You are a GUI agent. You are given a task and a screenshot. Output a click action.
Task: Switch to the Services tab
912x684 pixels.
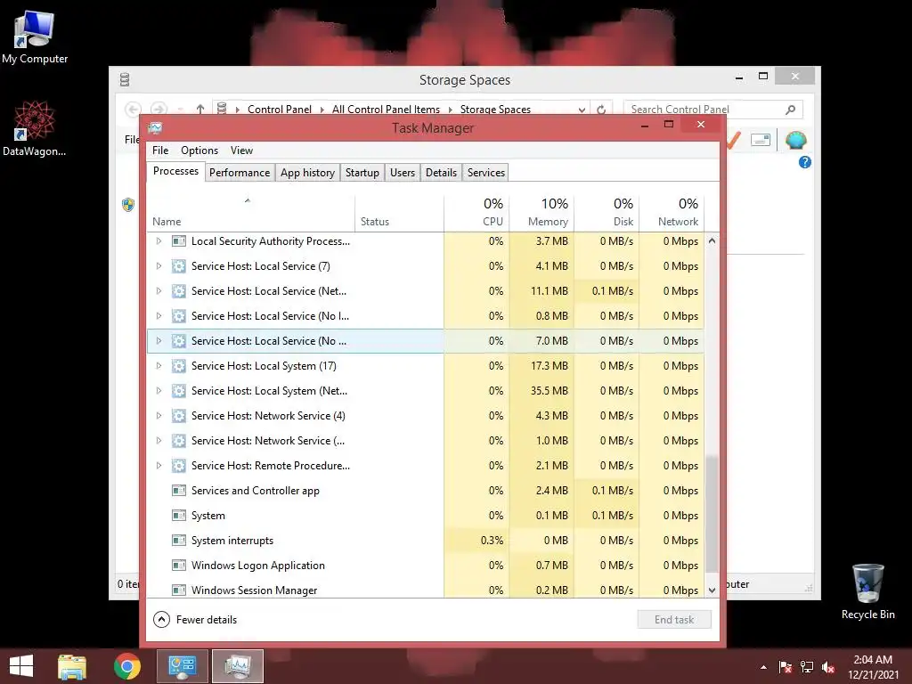486,172
